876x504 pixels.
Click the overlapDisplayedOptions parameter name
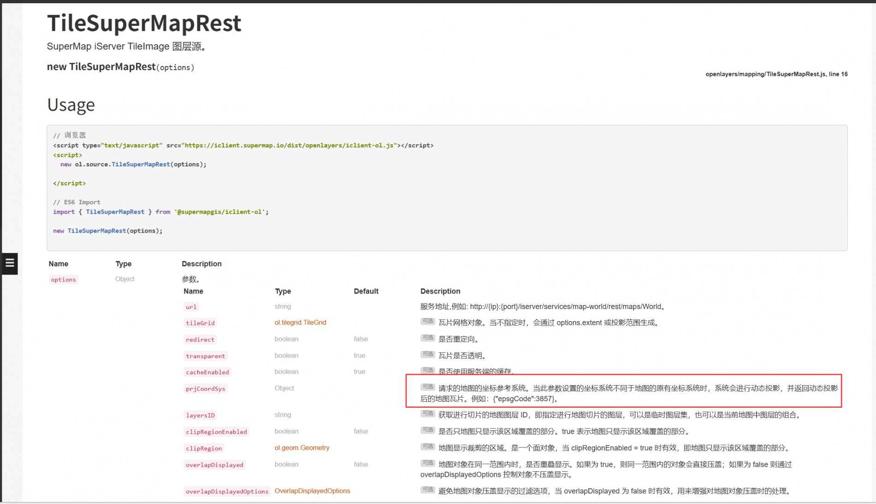pos(227,492)
